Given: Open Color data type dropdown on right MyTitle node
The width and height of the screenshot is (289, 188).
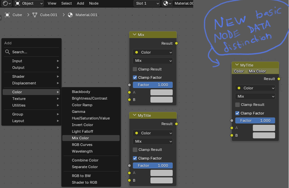Looking at the screenshot, I should (x=255, y=88).
